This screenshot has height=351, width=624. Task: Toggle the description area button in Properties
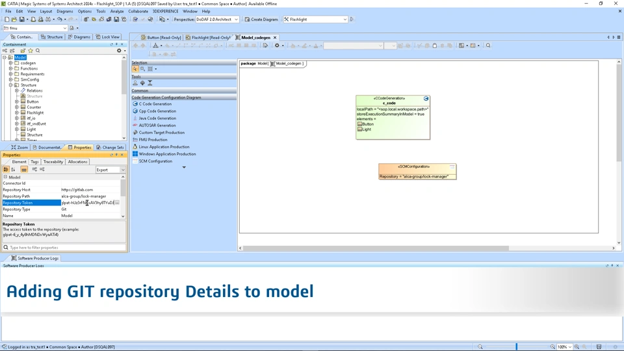(x=24, y=170)
